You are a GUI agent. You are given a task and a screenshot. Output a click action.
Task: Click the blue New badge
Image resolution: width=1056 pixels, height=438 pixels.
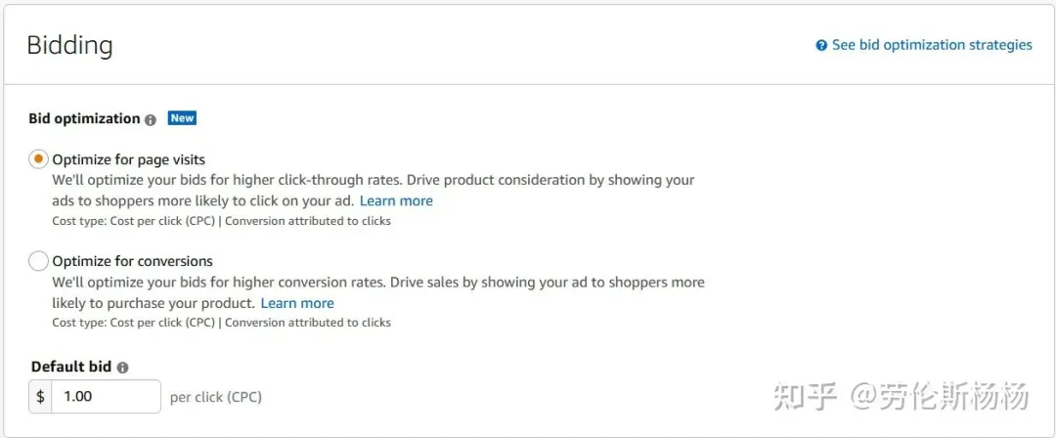(182, 118)
